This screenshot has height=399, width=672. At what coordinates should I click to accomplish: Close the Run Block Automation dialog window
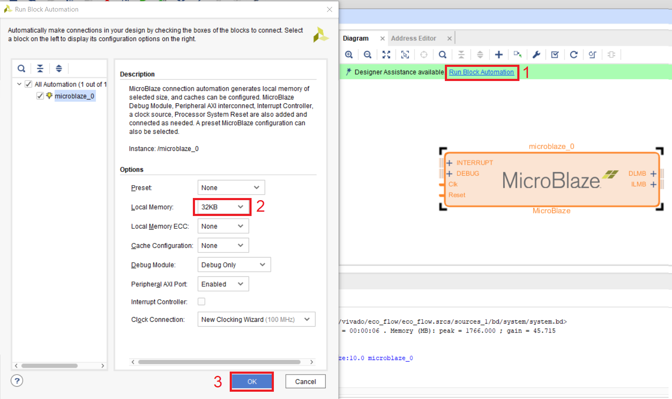329,9
